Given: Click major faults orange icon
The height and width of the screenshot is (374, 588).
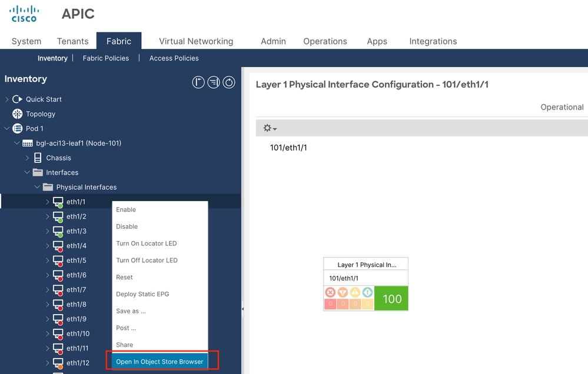Looking at the screenshot, I should [x=343, y=292].
